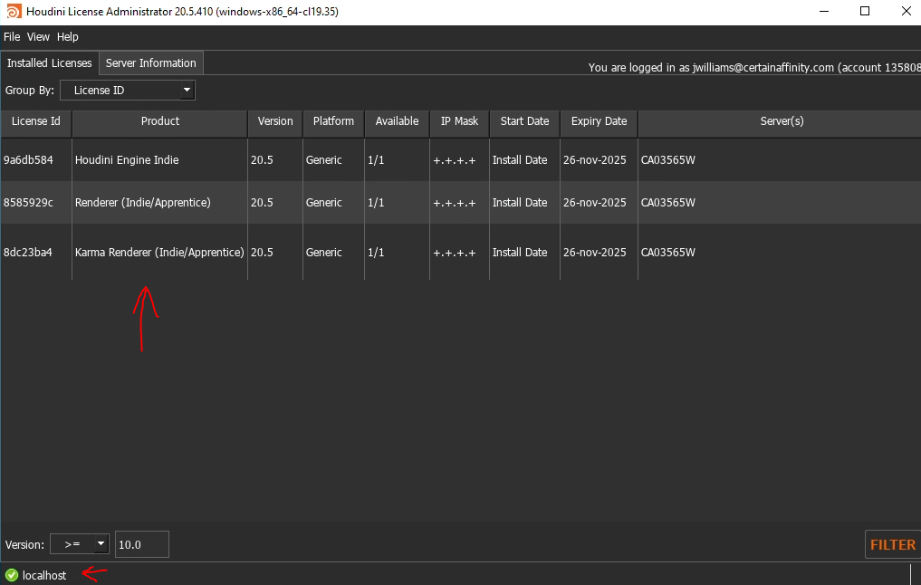Click 26-nov-2025 expiry in Houdini Engine Indie row

(x=594, y=159)
